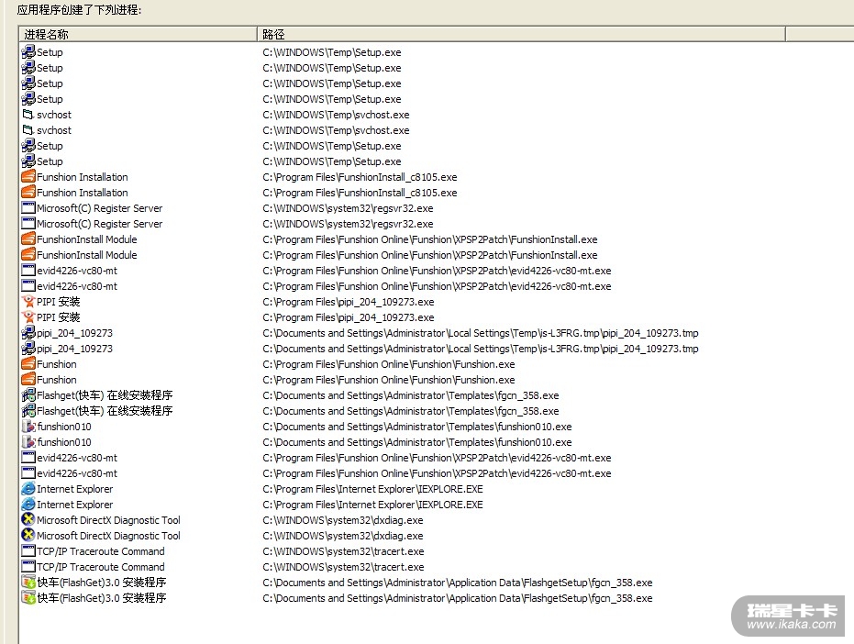Click the lower FlashgetSetup\fgcn_358.exe path
Viewport: 854px width, 644px height.
point(458,598)
